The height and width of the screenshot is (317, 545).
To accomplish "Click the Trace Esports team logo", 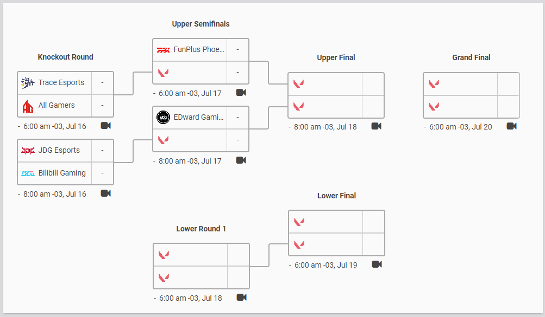I will pyautogui.click(x=28, y=83).
